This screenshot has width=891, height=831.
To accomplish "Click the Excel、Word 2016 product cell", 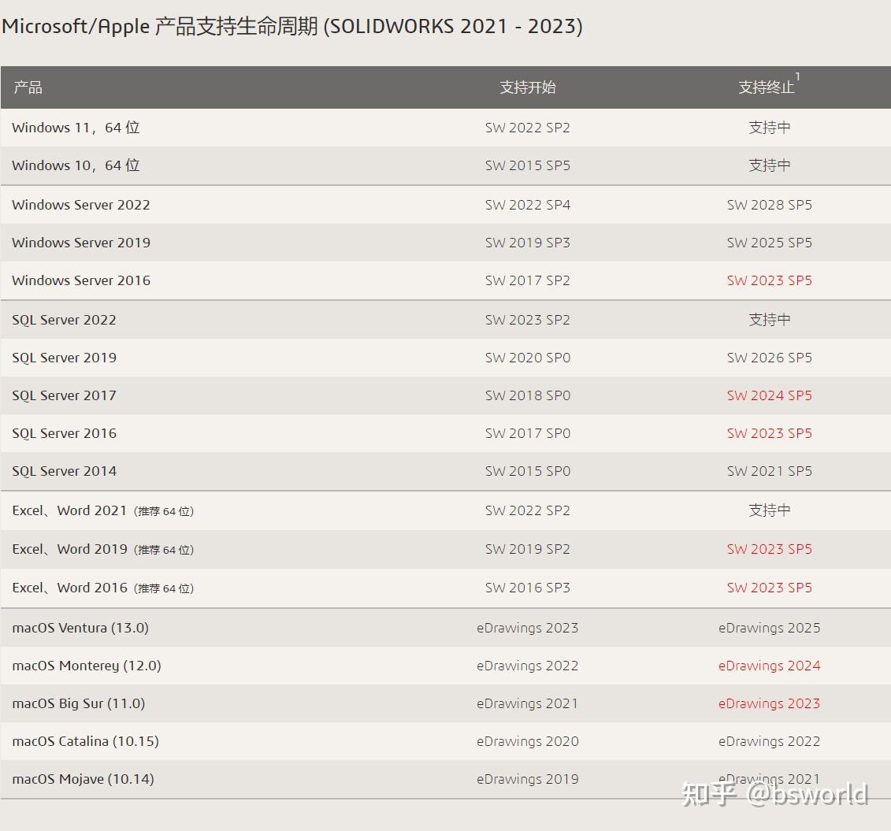I will [x=103, y=588].
